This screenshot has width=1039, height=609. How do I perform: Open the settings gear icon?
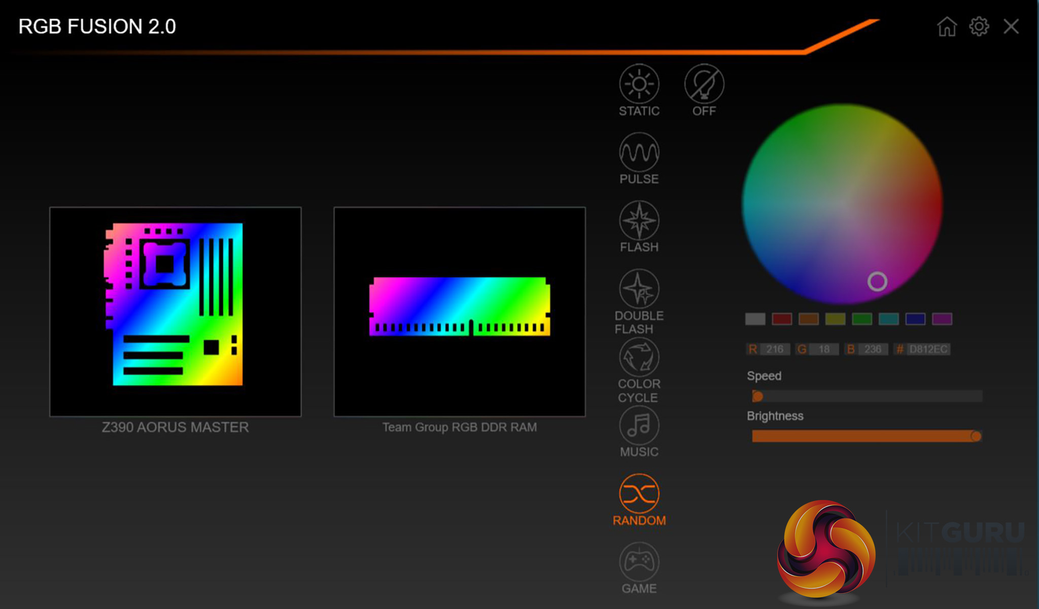[x=979, y=26]
